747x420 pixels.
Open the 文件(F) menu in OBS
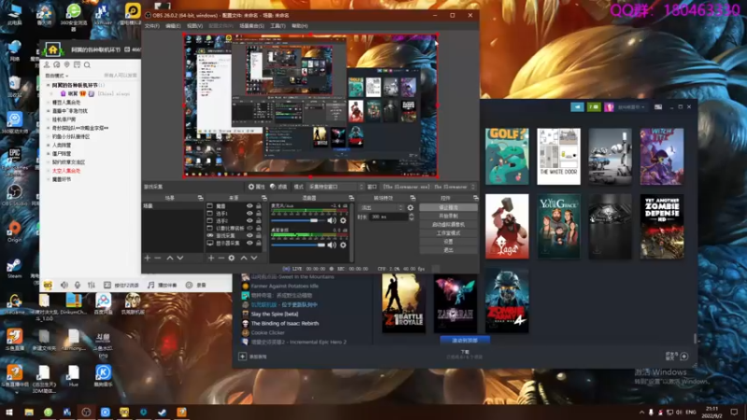pyautogui.click(x=152, y=26)
